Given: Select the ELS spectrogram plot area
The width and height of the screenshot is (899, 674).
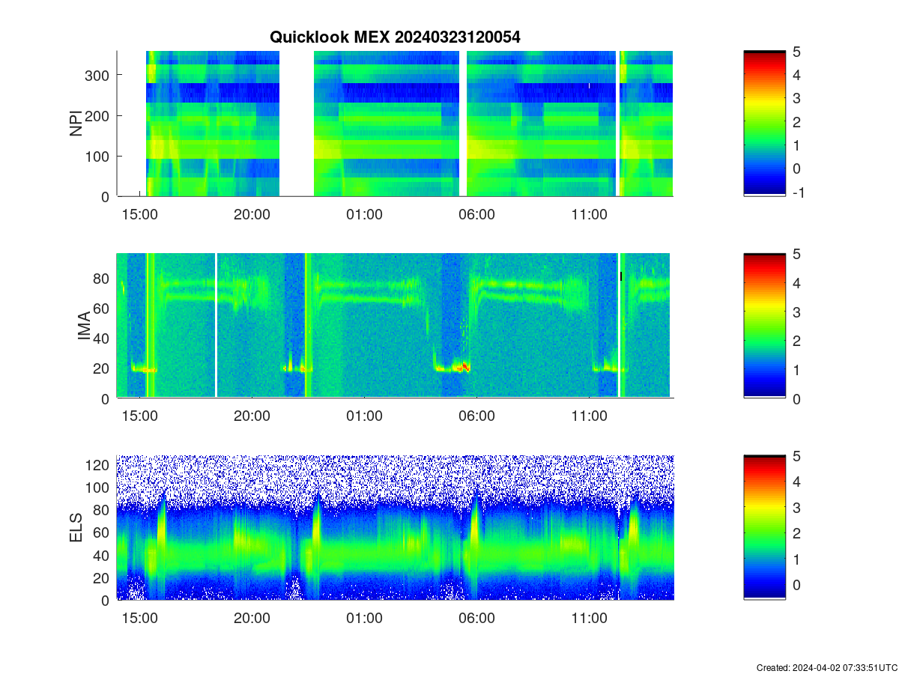Looking at the screenshot, I should coord(395,527).
